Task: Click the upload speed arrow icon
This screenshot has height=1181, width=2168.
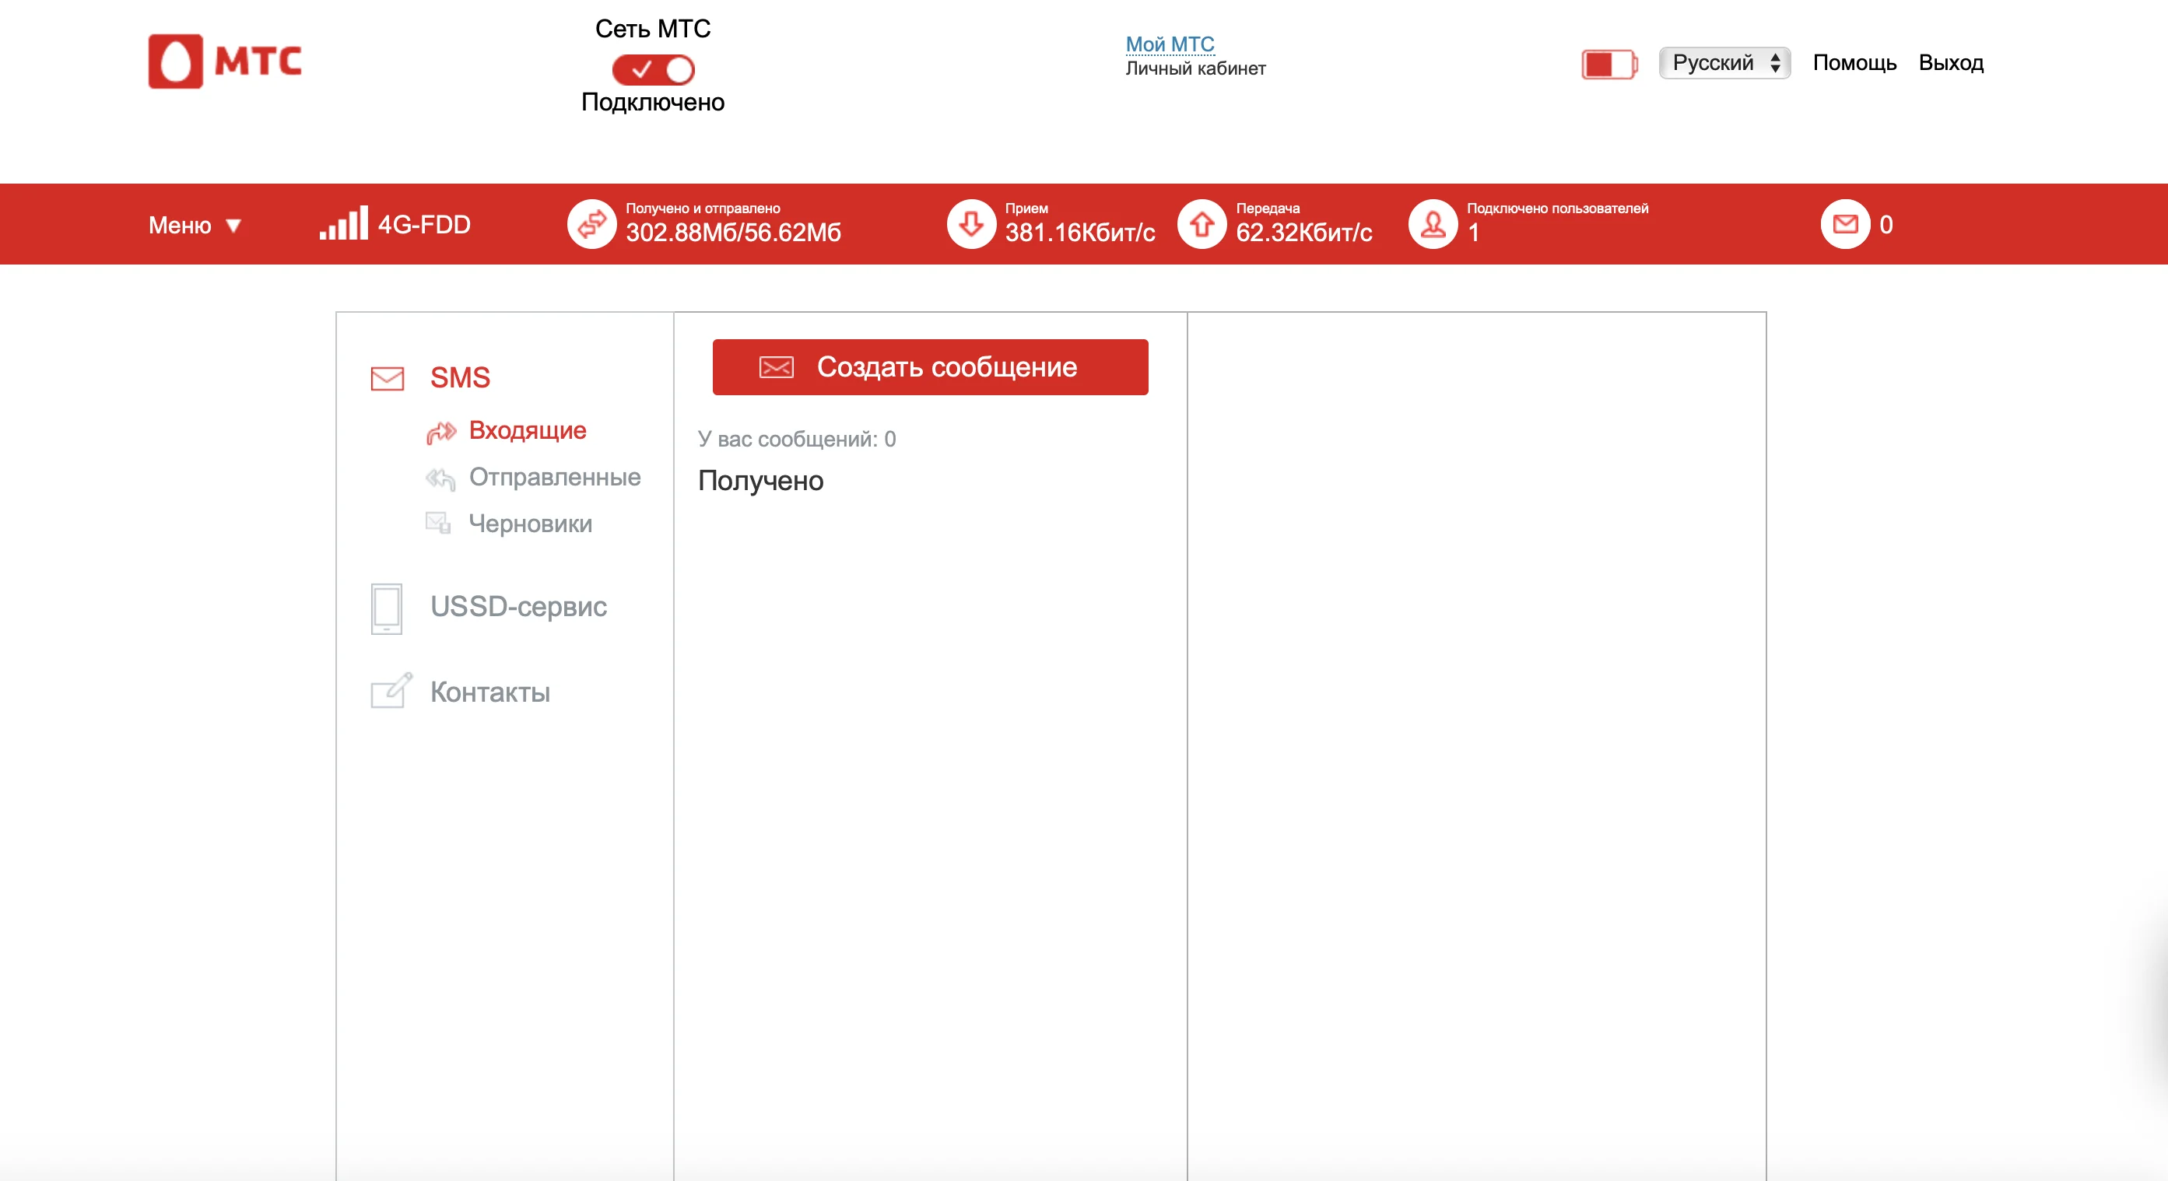Action: tap(1201, 224)
